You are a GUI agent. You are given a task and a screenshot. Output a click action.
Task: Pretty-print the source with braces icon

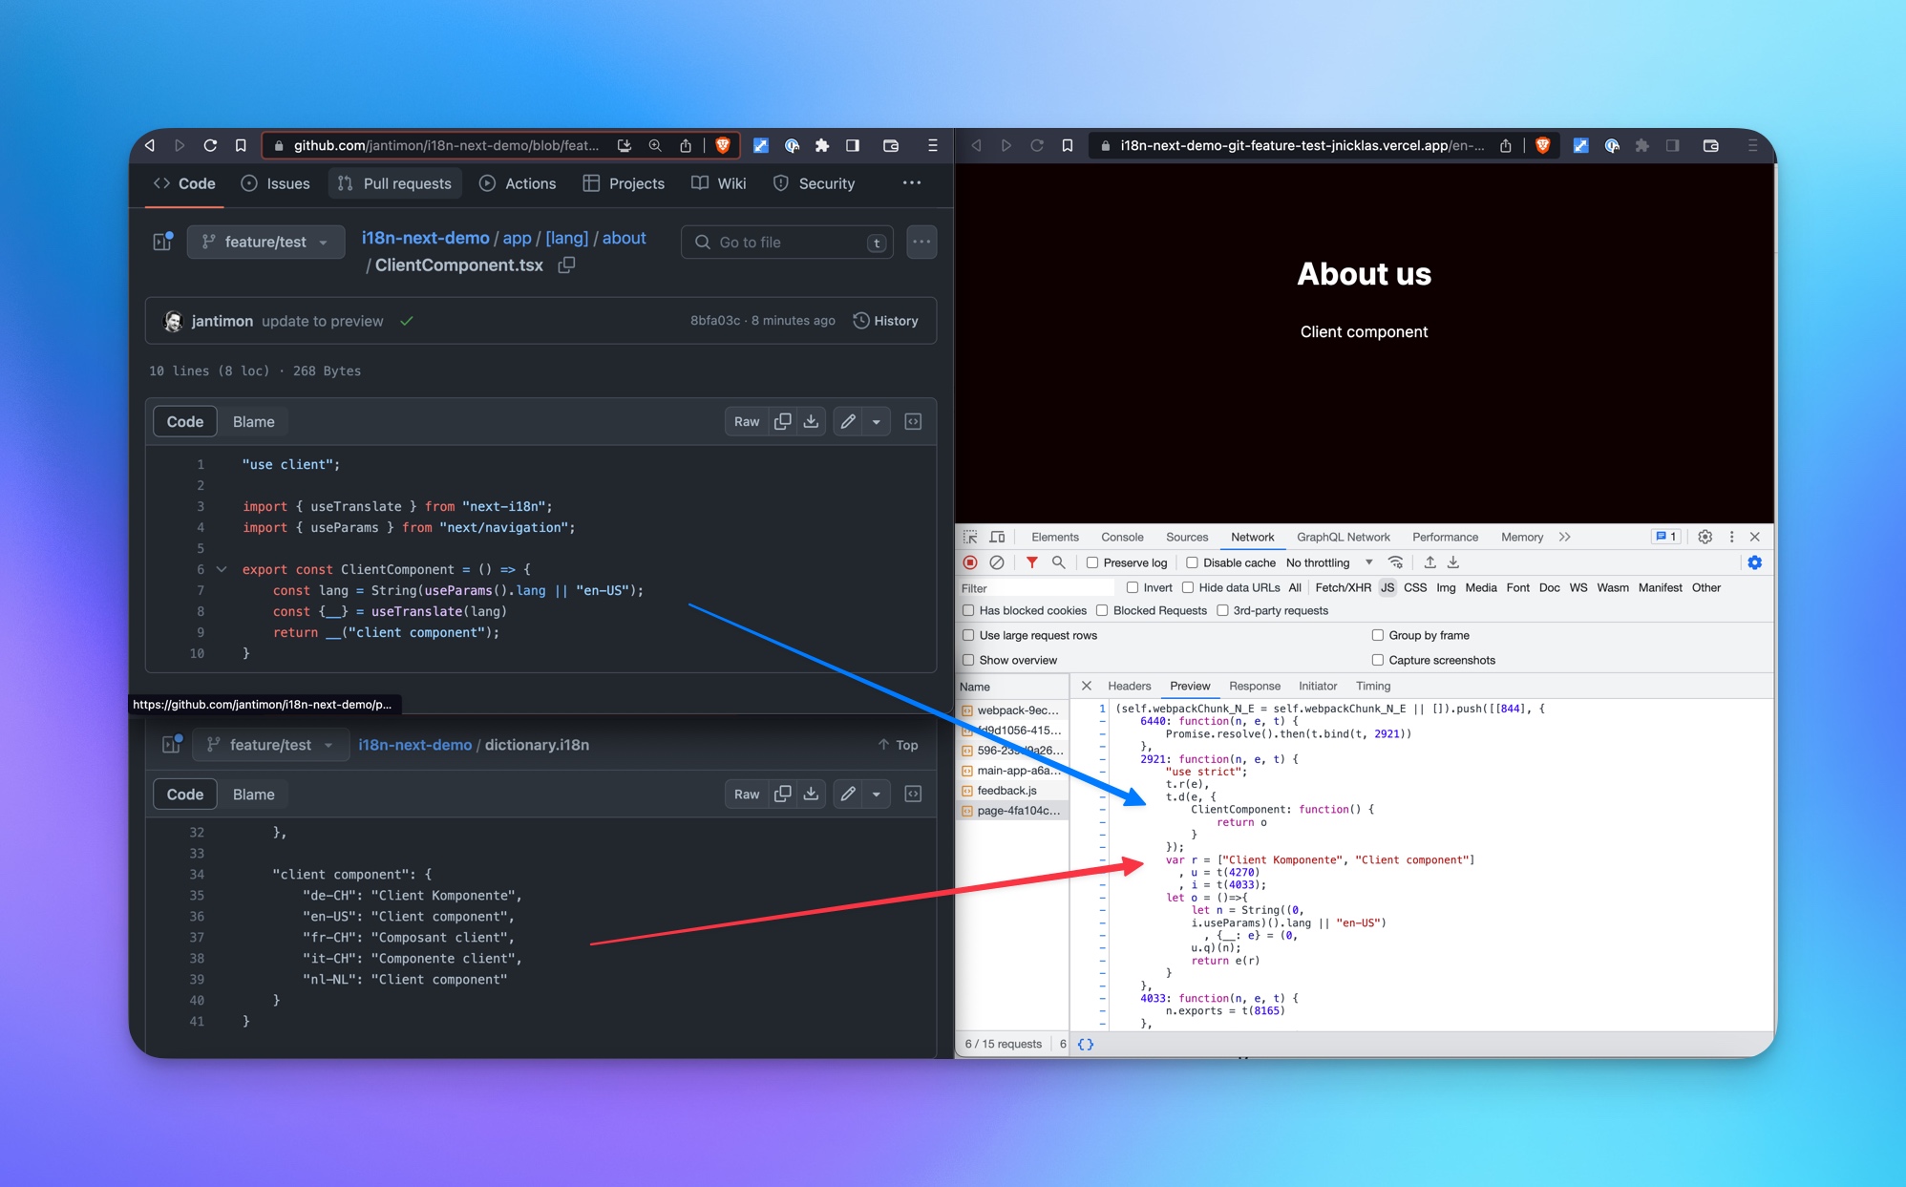tap(1086, 1044)
